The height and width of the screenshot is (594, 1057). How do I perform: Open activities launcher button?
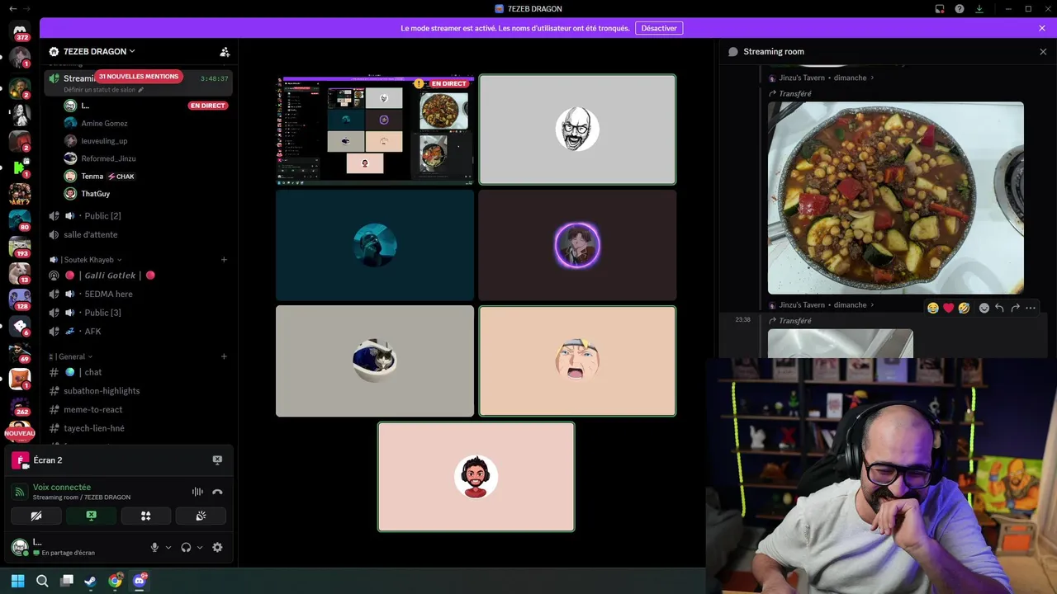[145, 516]
